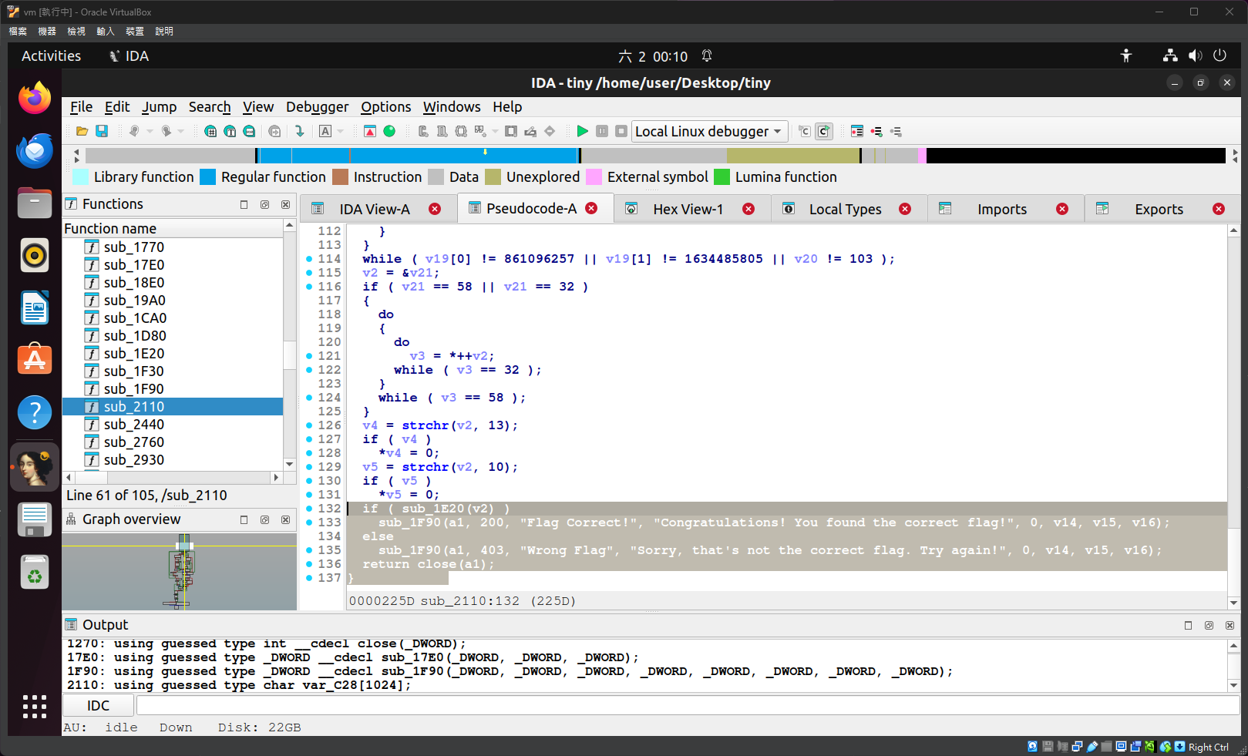Open Thunderbird from the dock
Image resolution: width=1248 pixels, height=756 pixels.
35,151
